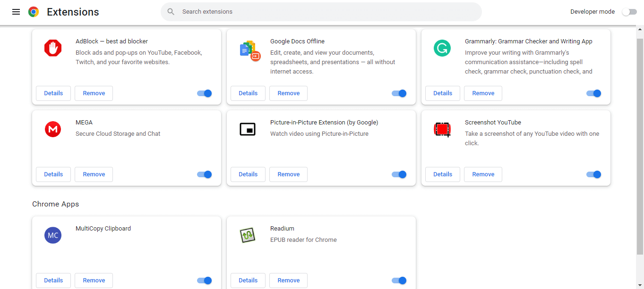Remove Screenshot YouTube extension

tap(483, 174)
